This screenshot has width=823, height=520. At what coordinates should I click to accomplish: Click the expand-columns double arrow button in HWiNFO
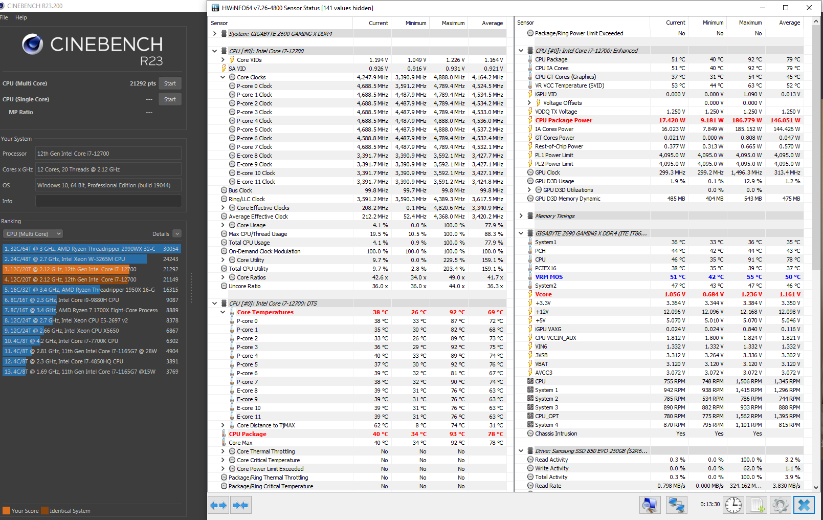219,505
